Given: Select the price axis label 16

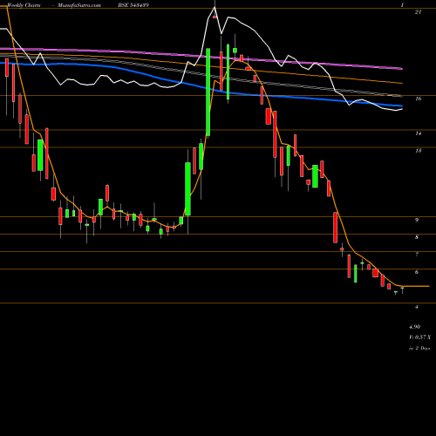Looking at the screenshot, I should click(418, 99).
